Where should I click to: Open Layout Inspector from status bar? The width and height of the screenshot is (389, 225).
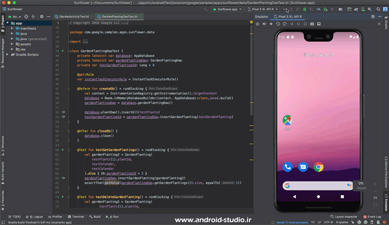[x=343, y=217]
